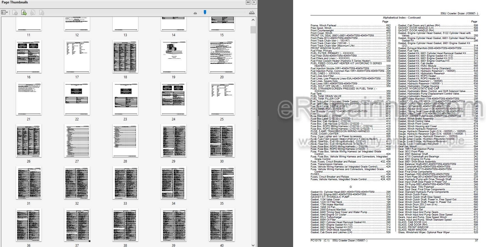Image resolution: width=486 pixels, height=247 pixels.
Task: Go to page 22 thumbnail
Action: [77, 99]
